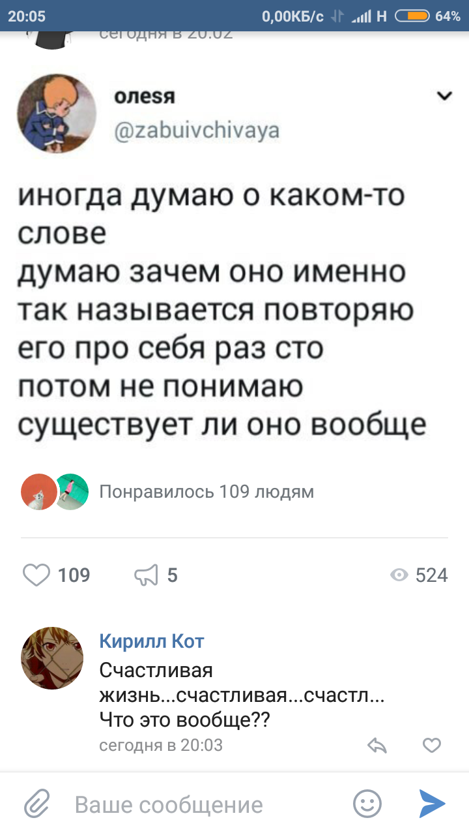Viewport: 469px width, 835px height.
Task: Expand the post options chevron
Action: tap(445, 97)
